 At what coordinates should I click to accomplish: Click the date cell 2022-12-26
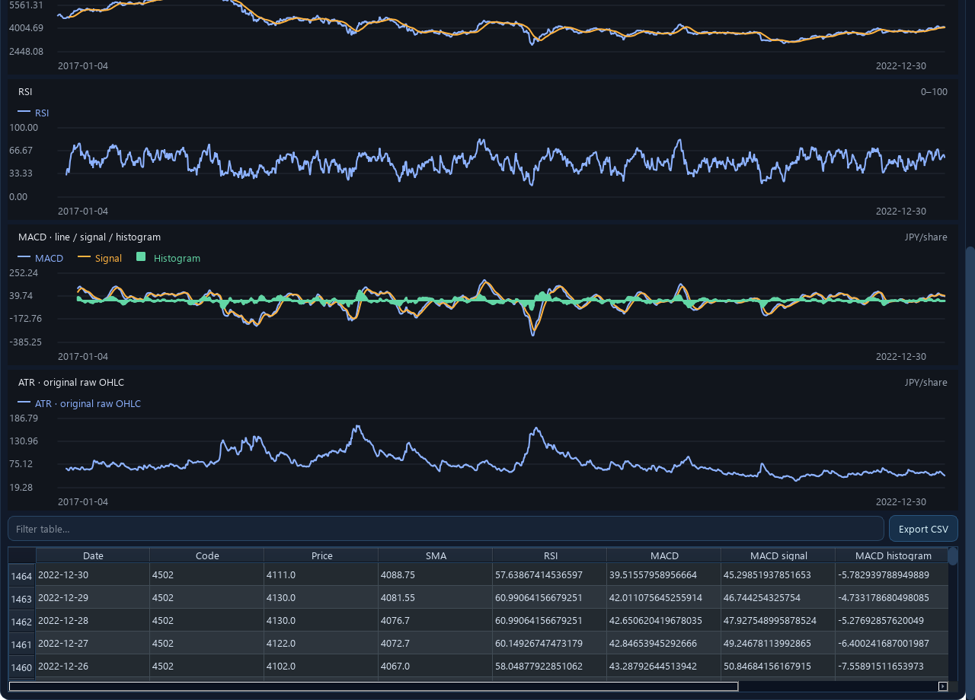[x=93, y=666]
